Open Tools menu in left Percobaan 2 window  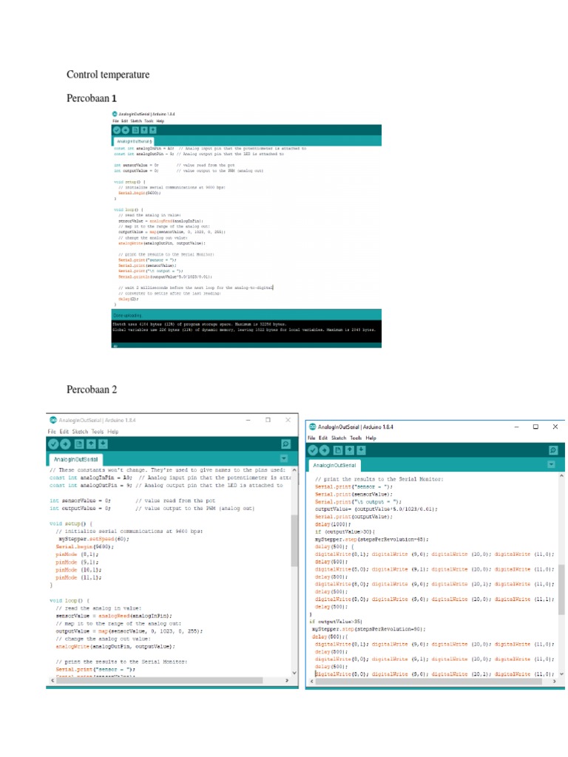(x=98, y=432)
